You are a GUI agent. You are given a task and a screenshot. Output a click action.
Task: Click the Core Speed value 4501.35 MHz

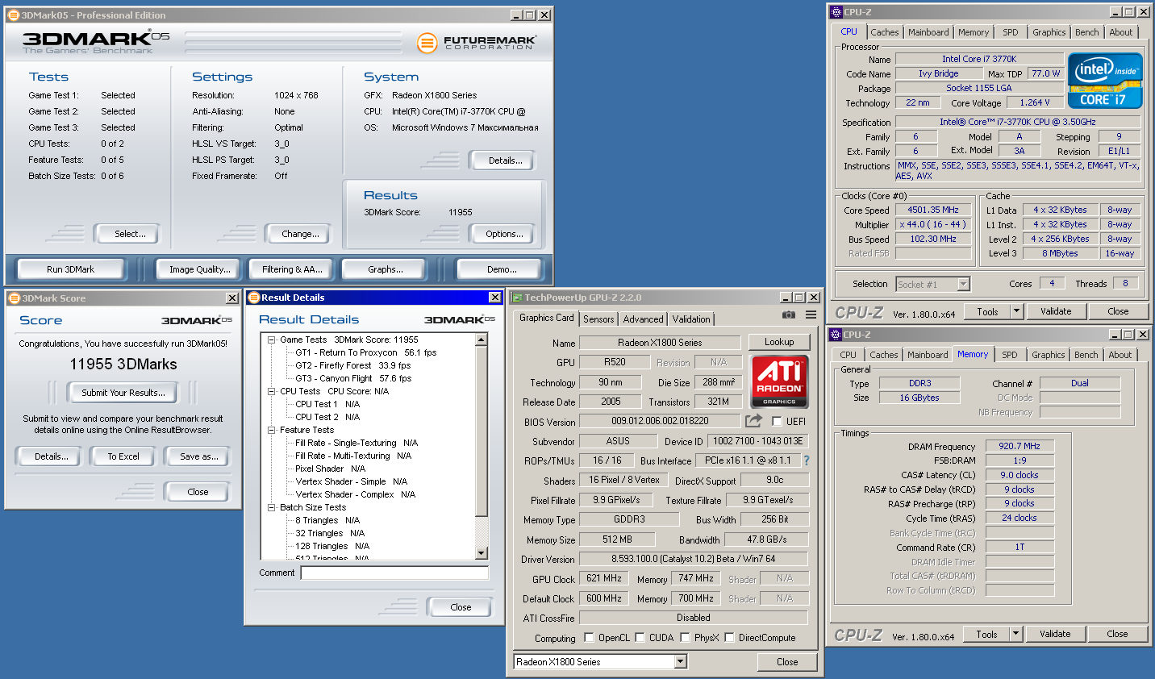933,210
